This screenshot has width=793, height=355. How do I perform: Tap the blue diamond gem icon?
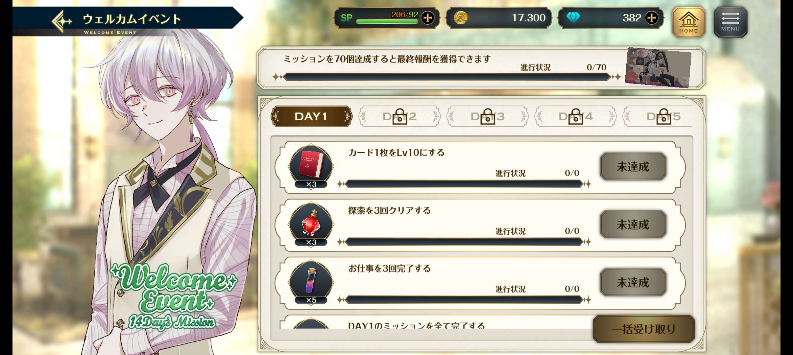click(573, 18)
